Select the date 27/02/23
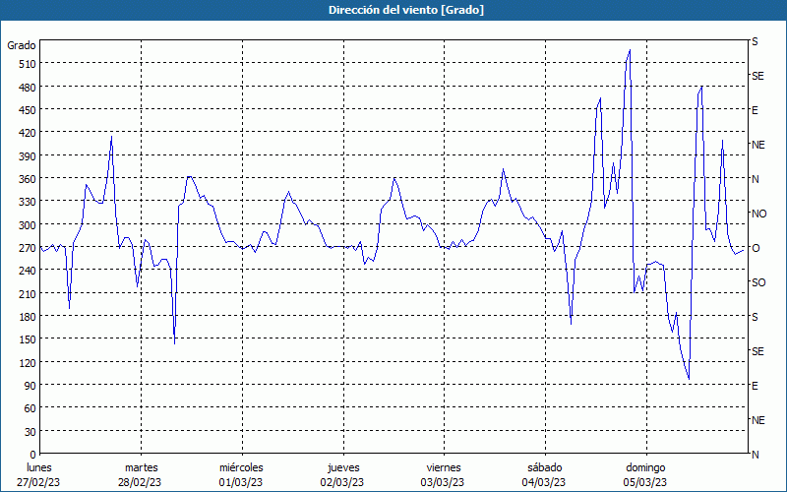 38,482
